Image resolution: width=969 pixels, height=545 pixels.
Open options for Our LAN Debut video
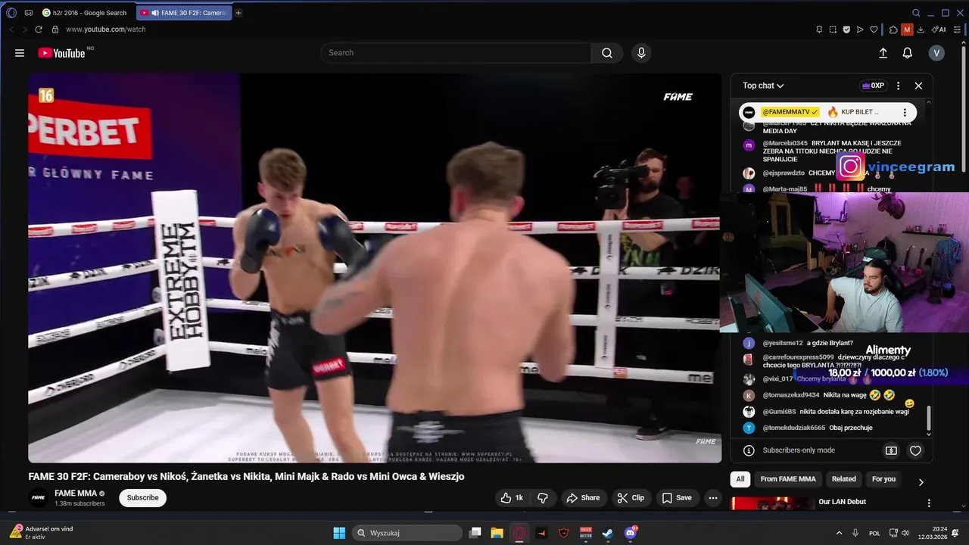[929, 503]
